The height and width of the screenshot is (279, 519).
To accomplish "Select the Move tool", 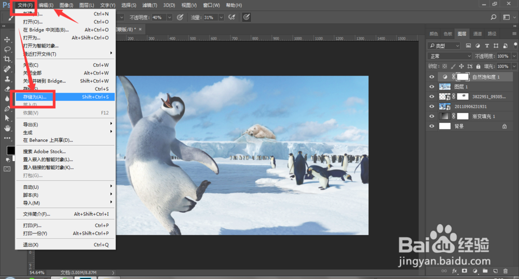I will pyautogui.click(x=7, y=40).
